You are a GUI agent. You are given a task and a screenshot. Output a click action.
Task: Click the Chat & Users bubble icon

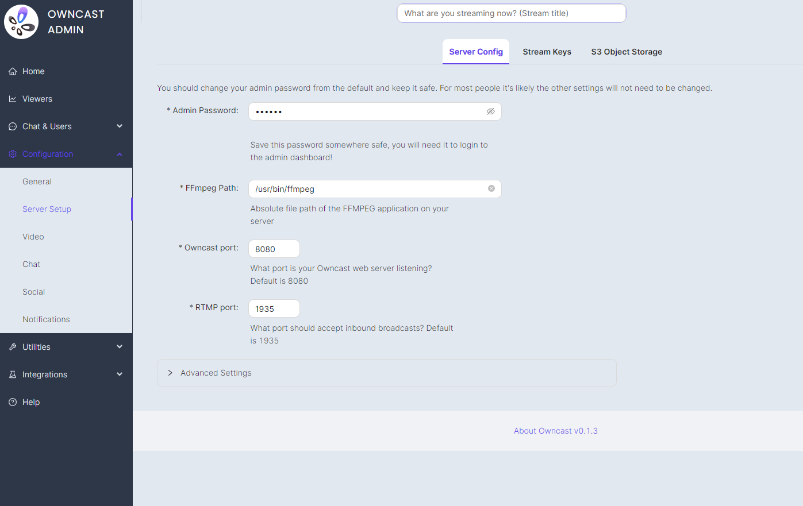tap(13, 127)
